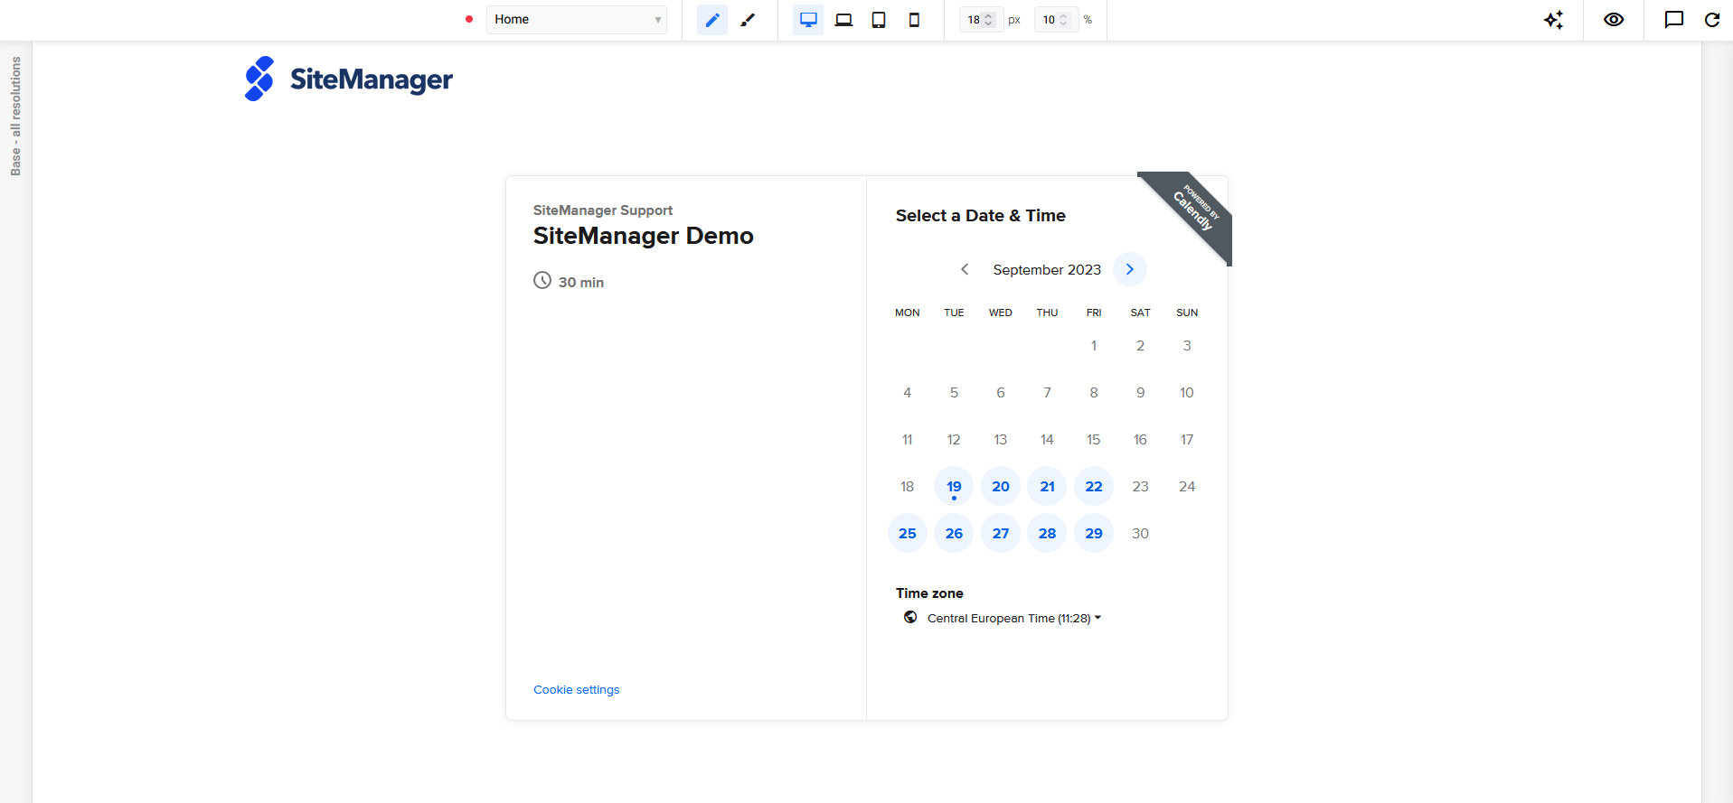Click the 'SiteManager Demo' title
The image size is (1733, 803).
coord(644,236)
